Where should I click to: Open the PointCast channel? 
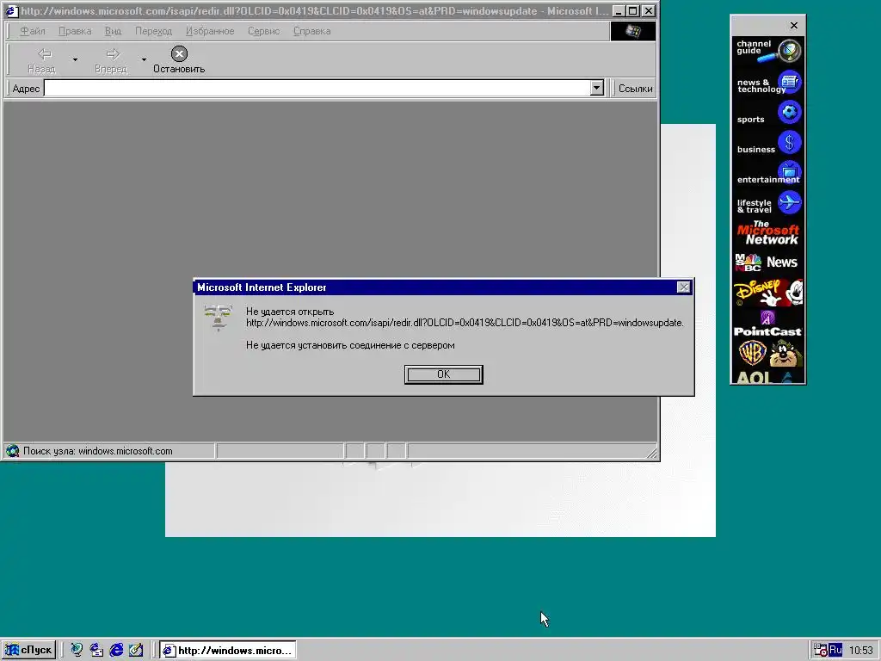(768, 324)
